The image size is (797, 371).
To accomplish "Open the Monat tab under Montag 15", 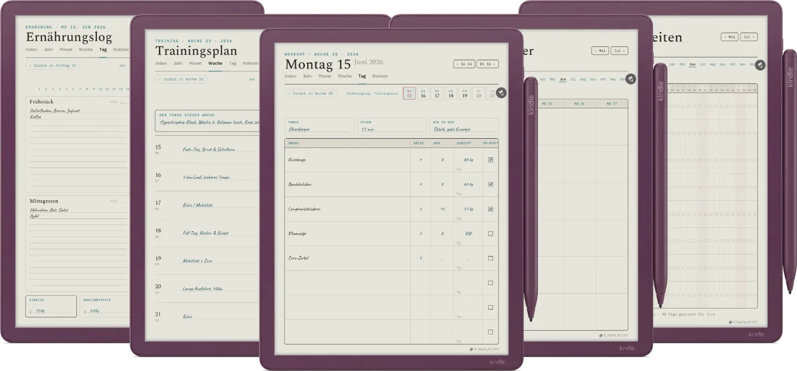I will pos(325,76).
